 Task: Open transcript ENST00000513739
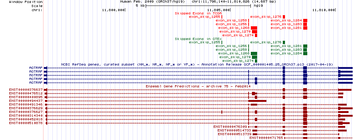pyautogui.click(x=234, y=134)
